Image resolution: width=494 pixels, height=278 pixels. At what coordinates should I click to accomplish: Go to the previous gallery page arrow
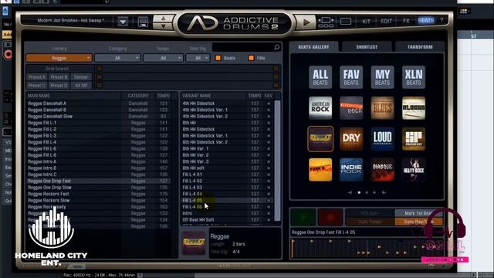tap(350, 192)
